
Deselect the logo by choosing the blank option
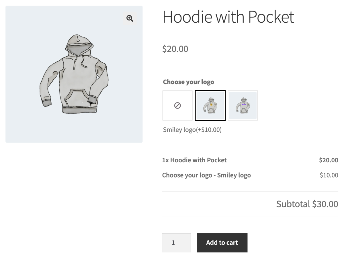177,105
